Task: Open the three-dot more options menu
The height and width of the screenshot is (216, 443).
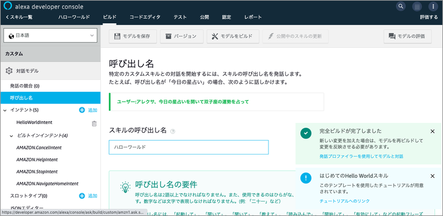Action: pyautogui.click(x=433, y=6)
